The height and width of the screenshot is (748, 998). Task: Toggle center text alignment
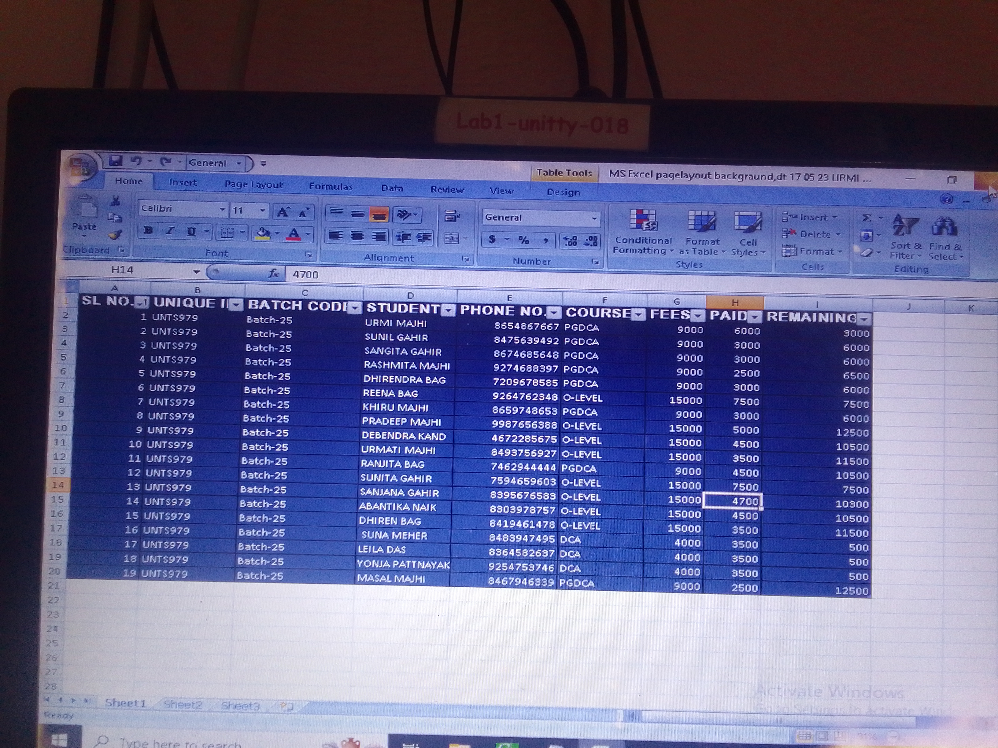(x=357, y=236)
